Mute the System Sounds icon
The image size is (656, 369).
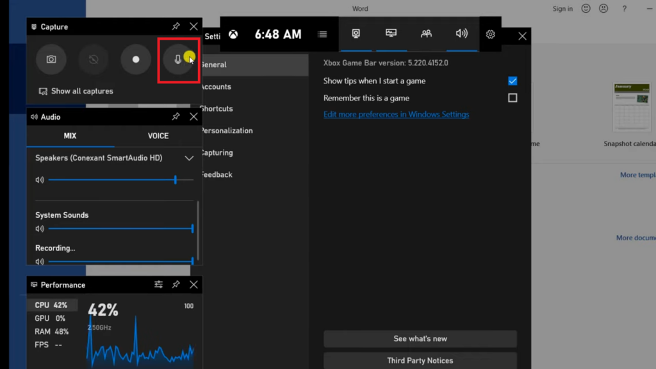(x=40, y=229)
